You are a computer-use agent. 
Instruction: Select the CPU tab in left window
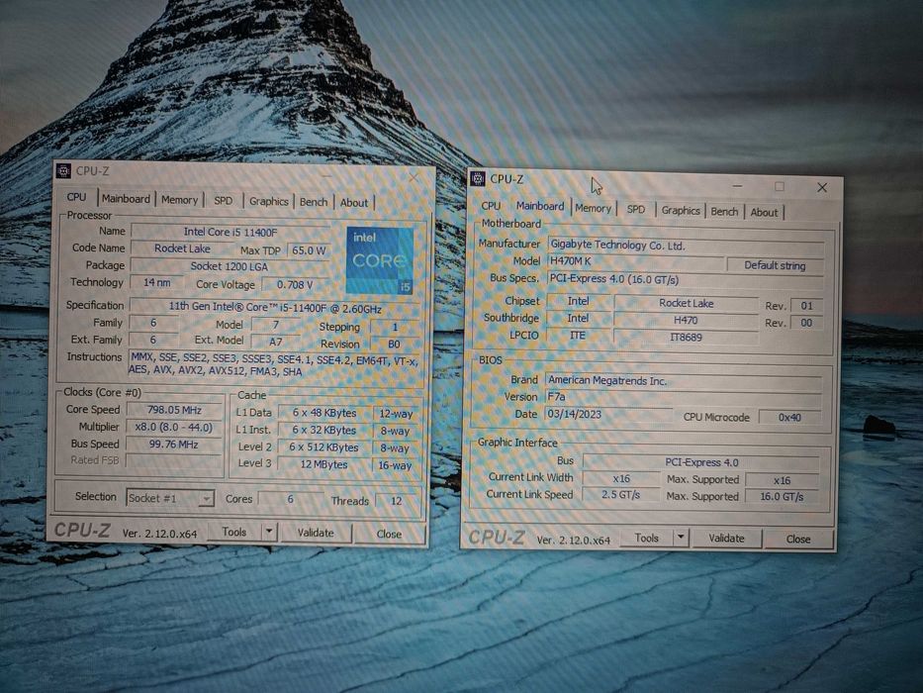coord(76,197)
